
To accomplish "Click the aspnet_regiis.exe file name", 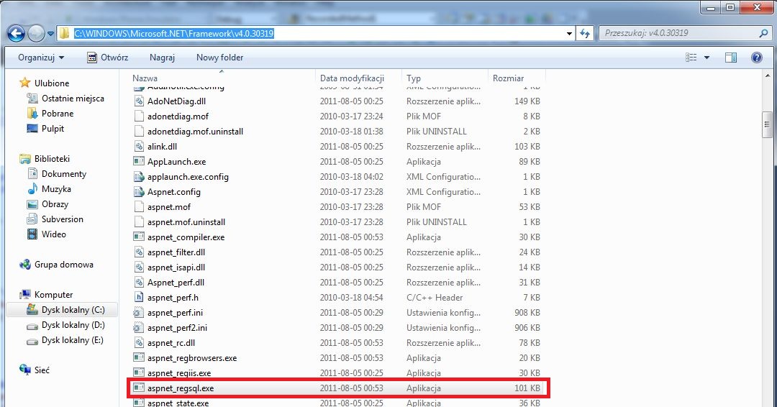I will click(179, 373).
